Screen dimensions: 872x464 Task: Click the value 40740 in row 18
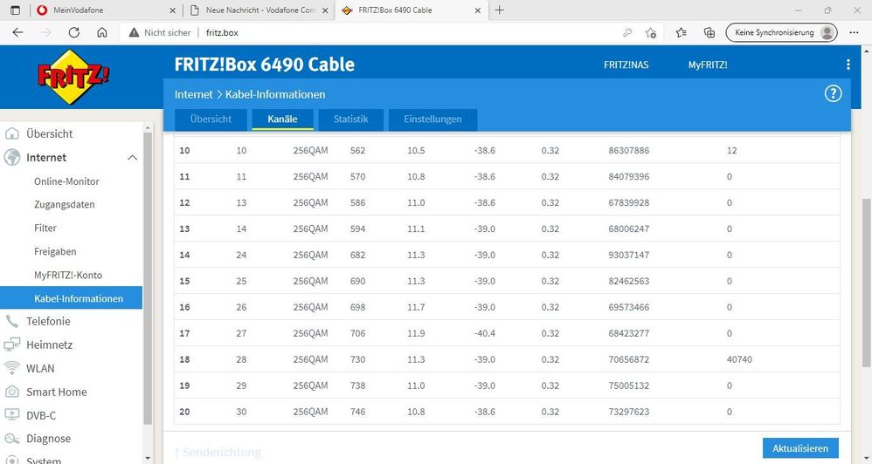coord(739,359)
